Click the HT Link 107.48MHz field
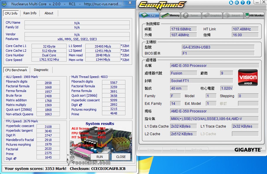This screenshot has width=267, height=174. pyautogui.click(x=245, y=29)
